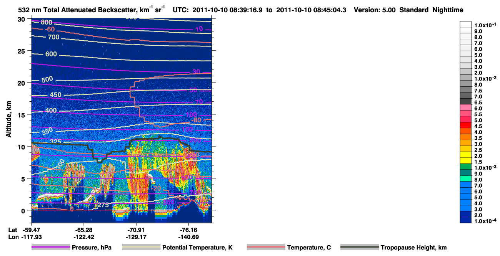500x256 pixels.
Task: Click the '15' altitude tick label
Action: [x=22, y=115]
